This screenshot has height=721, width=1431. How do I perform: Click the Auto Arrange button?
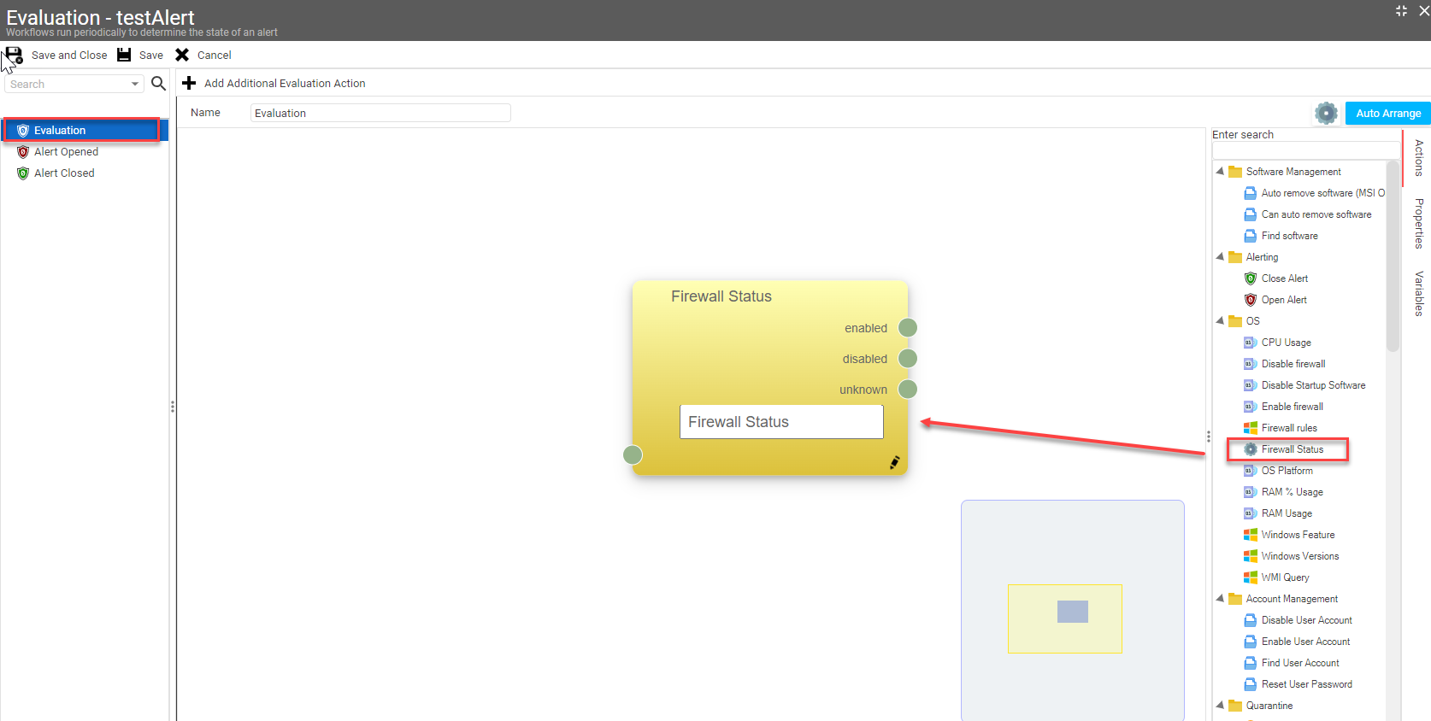1387,113
